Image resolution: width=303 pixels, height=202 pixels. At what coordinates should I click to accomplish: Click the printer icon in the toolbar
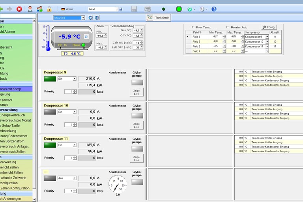tap(148, 9)
